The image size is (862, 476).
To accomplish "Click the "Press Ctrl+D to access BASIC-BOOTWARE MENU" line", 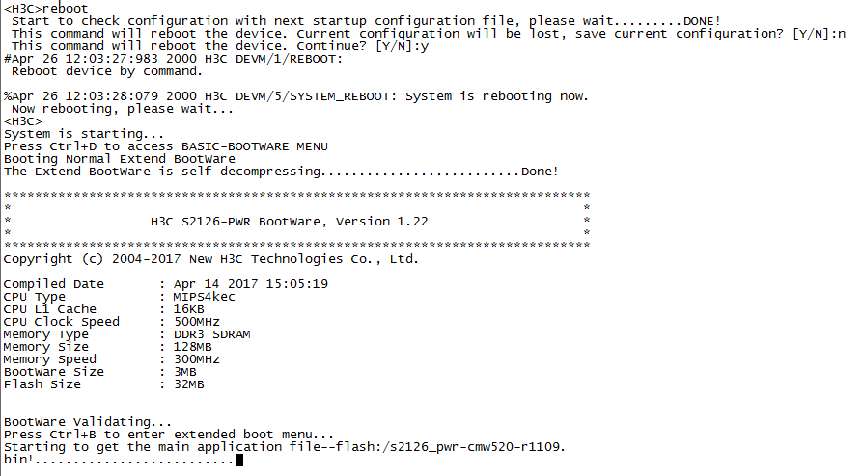I will point(166,145).
